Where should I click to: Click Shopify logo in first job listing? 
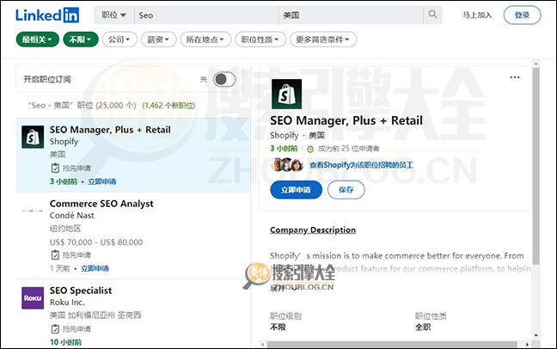[33, 137]
